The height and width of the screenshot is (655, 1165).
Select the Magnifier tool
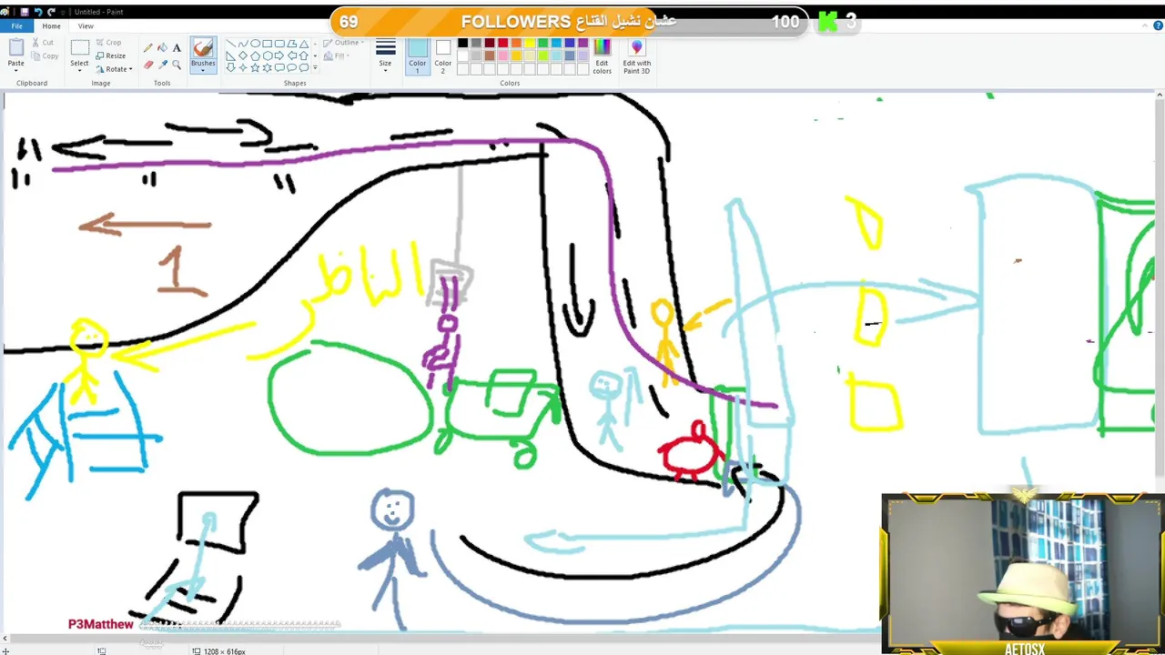coord(177,65)
